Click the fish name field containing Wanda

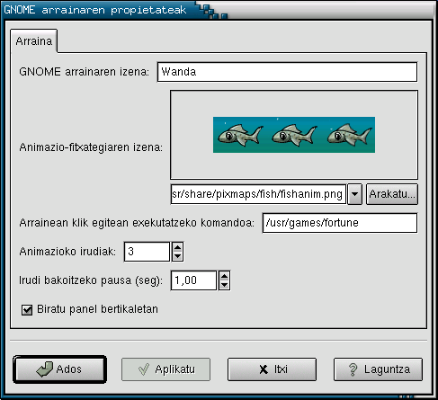tap(287, 72)
